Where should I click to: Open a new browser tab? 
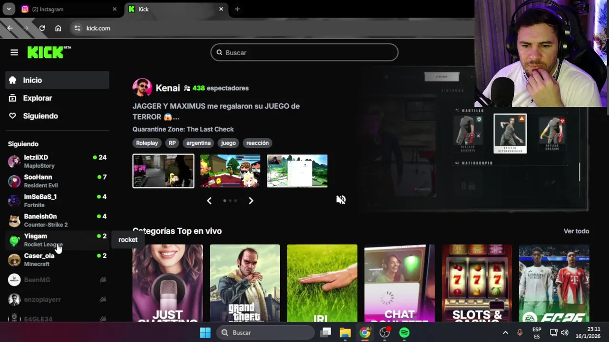tap(237, 9)
